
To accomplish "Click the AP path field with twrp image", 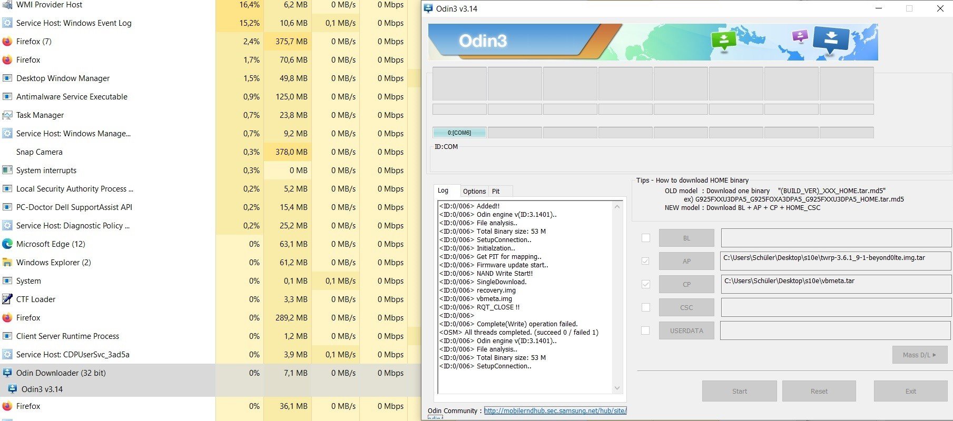I will click(836, 261).
